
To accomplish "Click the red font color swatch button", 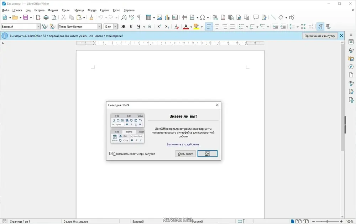I will pos(186,27).
